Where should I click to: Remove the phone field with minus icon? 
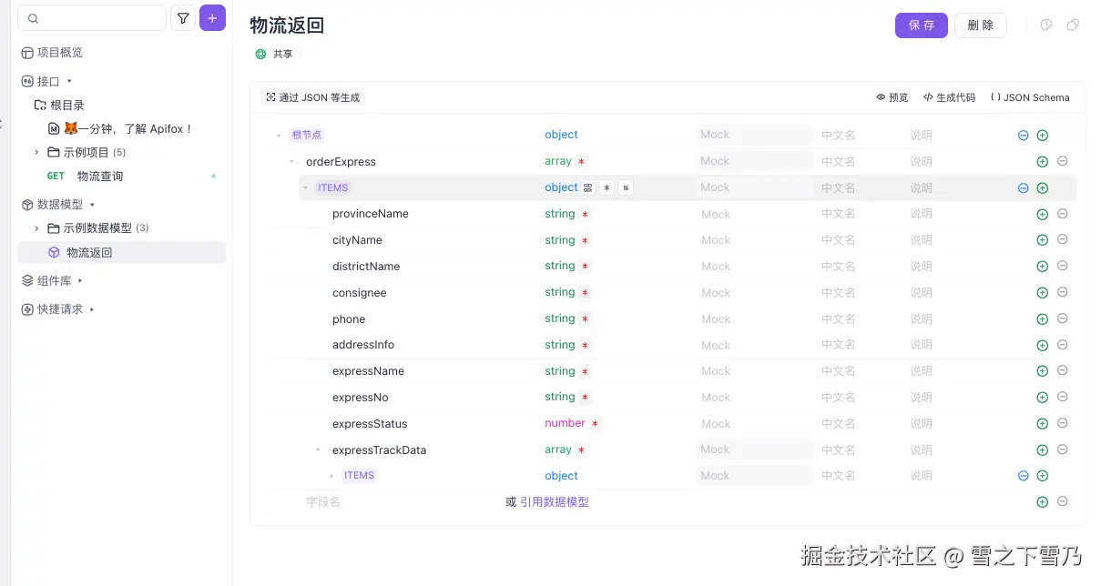(1063, 318)
